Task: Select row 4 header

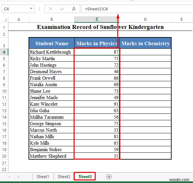Action: [4, 52]
